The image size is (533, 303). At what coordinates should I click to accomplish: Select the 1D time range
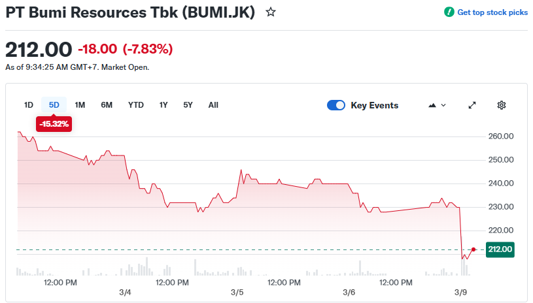pyautogui.click(x=29, y=105)
